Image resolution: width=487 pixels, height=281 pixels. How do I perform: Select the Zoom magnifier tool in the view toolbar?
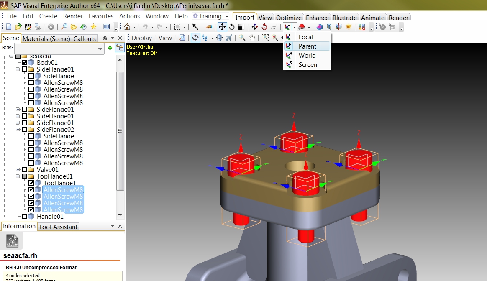coord(242,38)
